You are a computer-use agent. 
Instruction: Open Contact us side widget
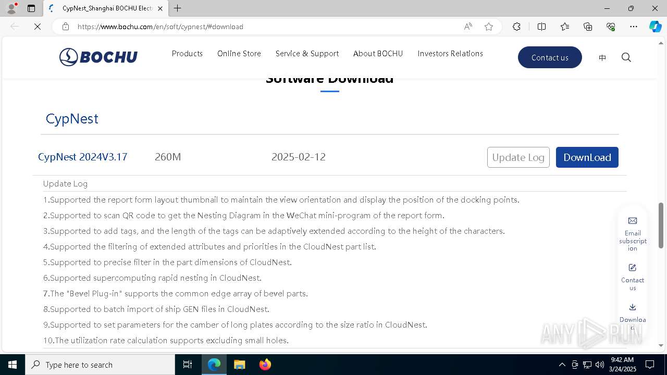pyautogui.click(x=633, y=277)
